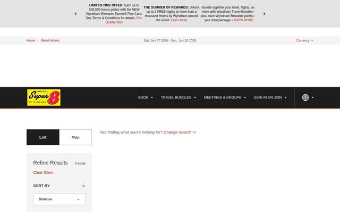Select the List view tab

pyautogui.click(x=43, y=137)
